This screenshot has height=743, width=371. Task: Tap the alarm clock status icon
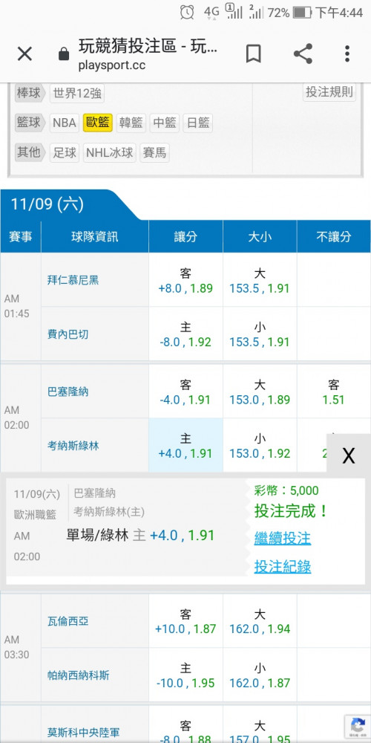pos(187,13)
